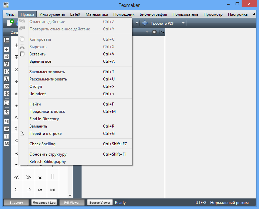Insert the bowtie symbol

(x=52, y=190)
